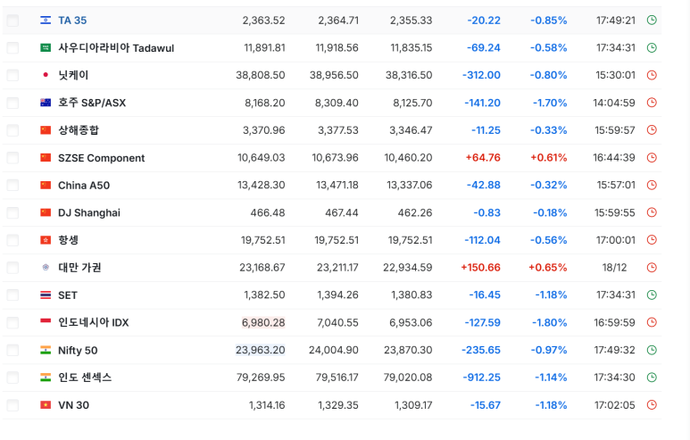
Task: Select the China A50 checkbox
Action: [x=12, y=186]
